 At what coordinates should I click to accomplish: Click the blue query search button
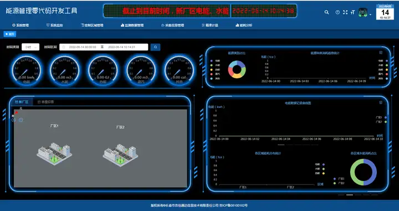pyautogui.click(x=155, y=47)
